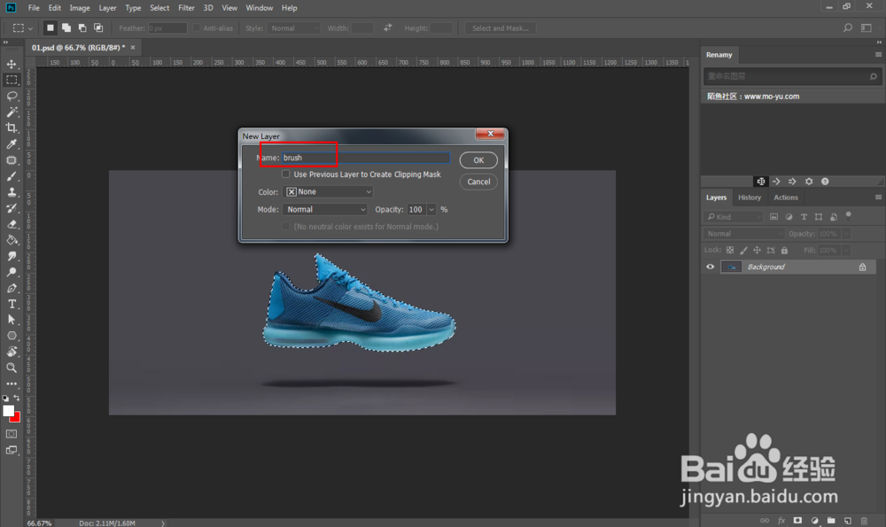
Task: Click the Search icon in options bar
Action: point(848,27)
